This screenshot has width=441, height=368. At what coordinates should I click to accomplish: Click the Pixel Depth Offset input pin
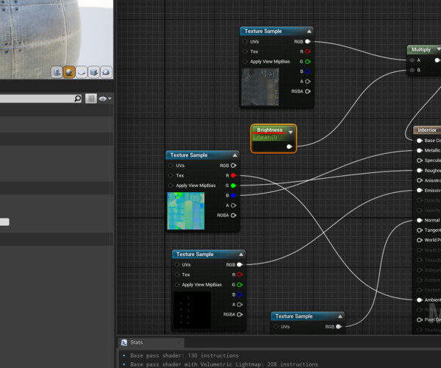click(x=420, y=320)
